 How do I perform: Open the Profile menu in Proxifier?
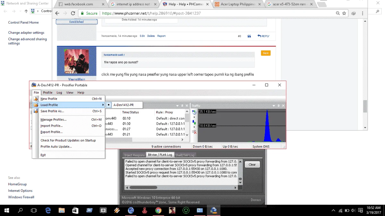tap(48, 92)
